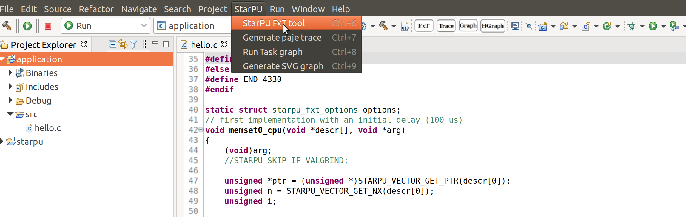The width and height of the screenshot is (686, 217).
Task: Click the New C Source File icon
Action: (586, 26)
